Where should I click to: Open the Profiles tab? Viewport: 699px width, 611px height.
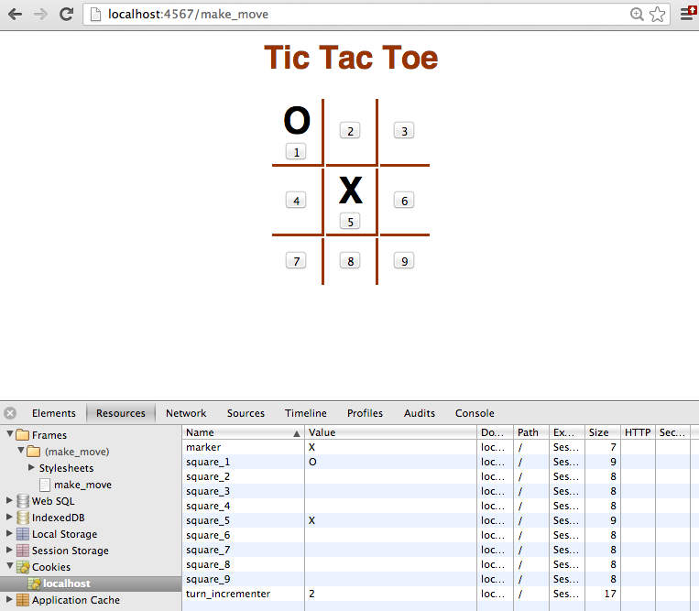[366, 413]
